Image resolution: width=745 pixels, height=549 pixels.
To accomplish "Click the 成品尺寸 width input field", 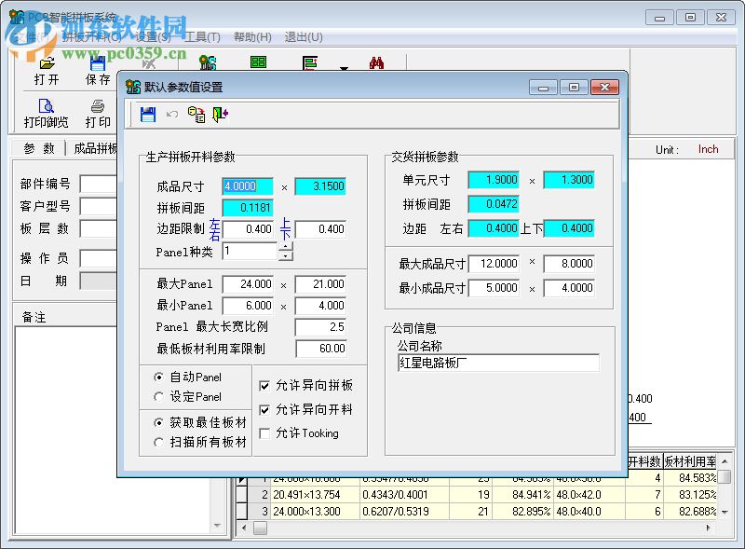I will (x=246, y=186).
